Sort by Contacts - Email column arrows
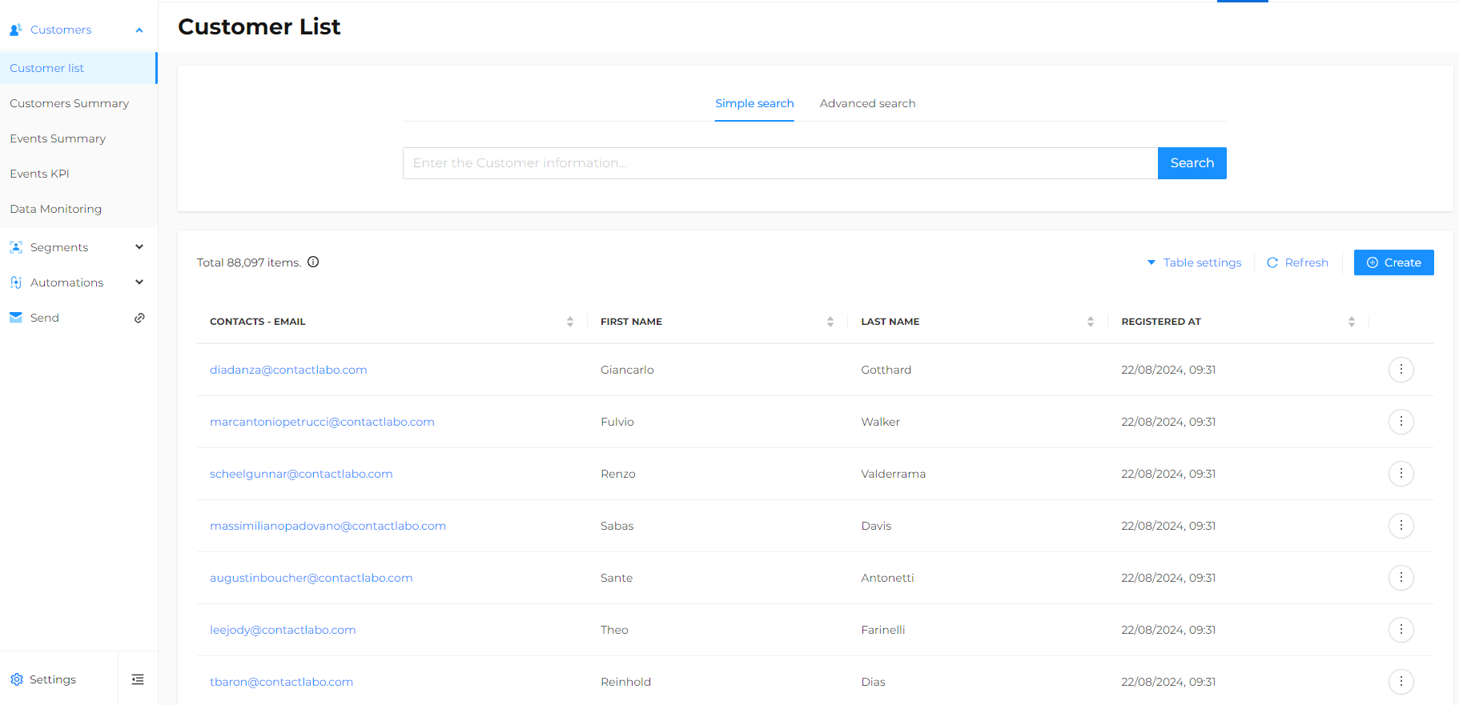The height and width of the screenshot is (705, 1459). point(570,322)
